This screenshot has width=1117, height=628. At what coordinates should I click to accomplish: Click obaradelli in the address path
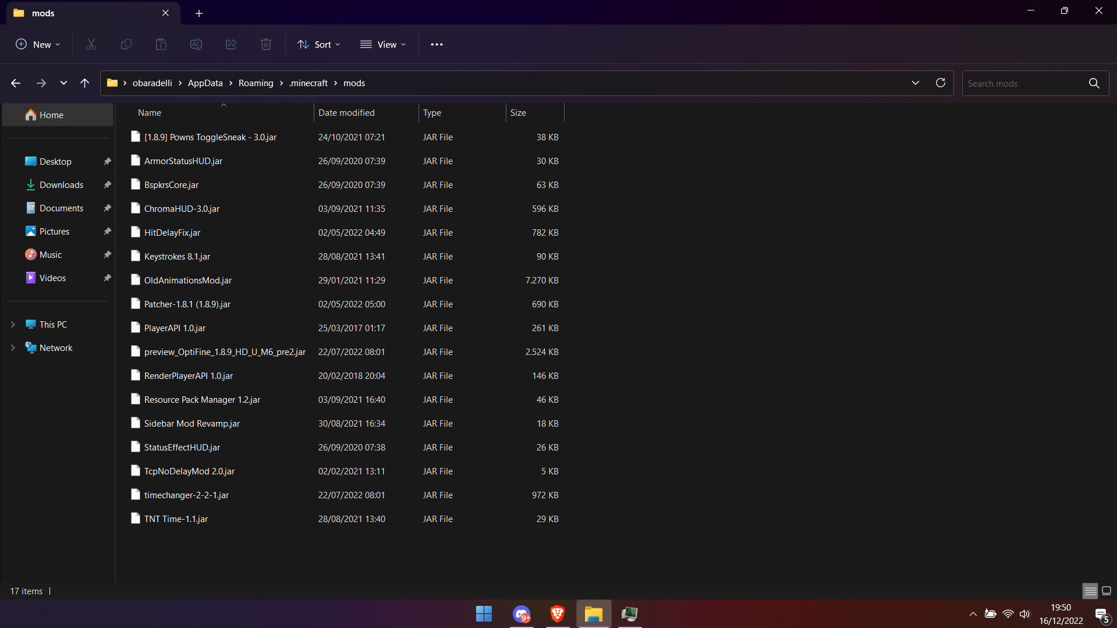[x=153, y=83]
